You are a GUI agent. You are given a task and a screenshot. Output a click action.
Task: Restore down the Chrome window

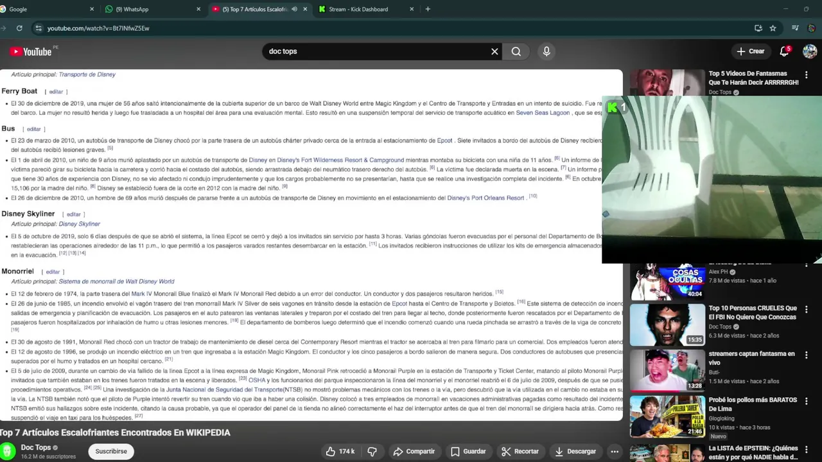point(807,9)
